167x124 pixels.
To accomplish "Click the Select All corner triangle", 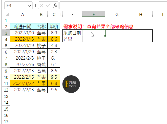I will 7,14.
